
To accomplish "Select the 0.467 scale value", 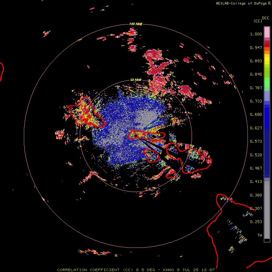I will click(256, 168).
